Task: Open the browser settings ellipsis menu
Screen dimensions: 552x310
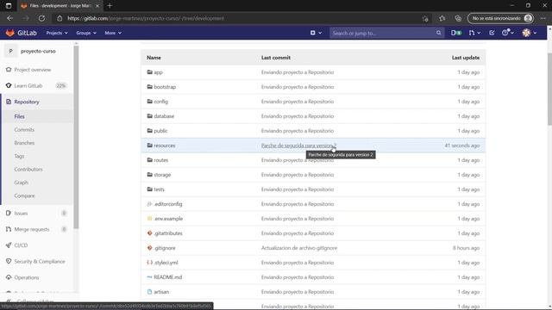Action: (x=543, y=18)
